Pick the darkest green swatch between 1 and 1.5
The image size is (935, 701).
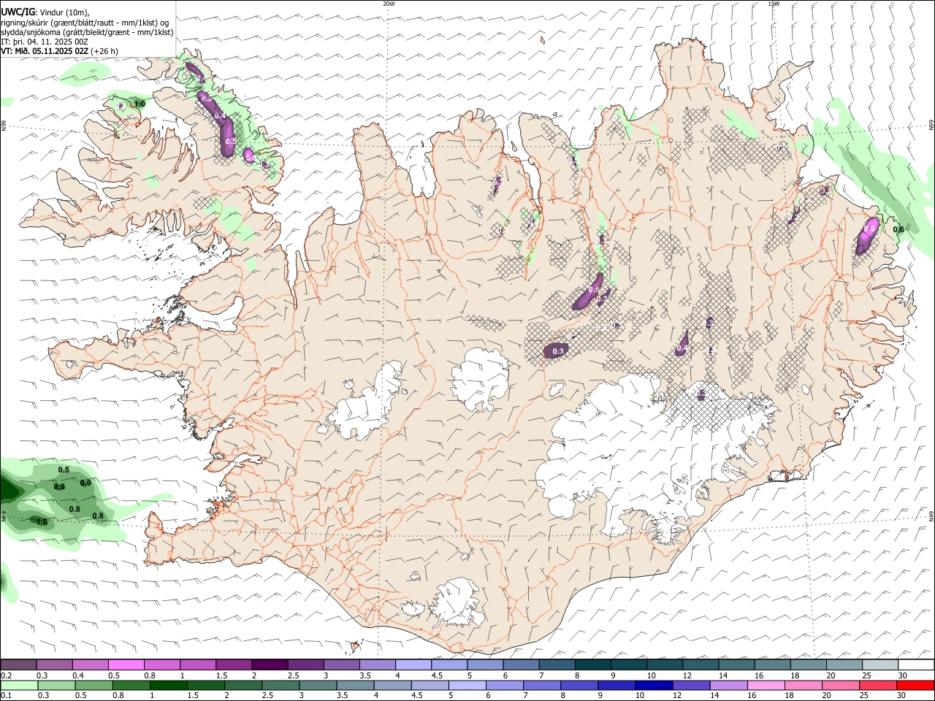click(x=169, y=686)
